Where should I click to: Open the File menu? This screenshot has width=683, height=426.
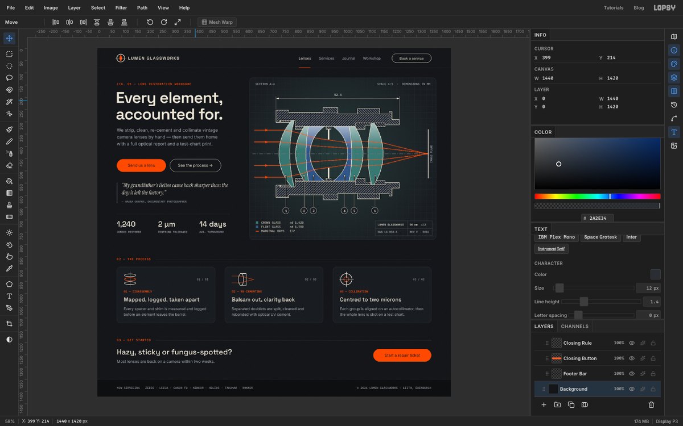[x=11, y=8]
